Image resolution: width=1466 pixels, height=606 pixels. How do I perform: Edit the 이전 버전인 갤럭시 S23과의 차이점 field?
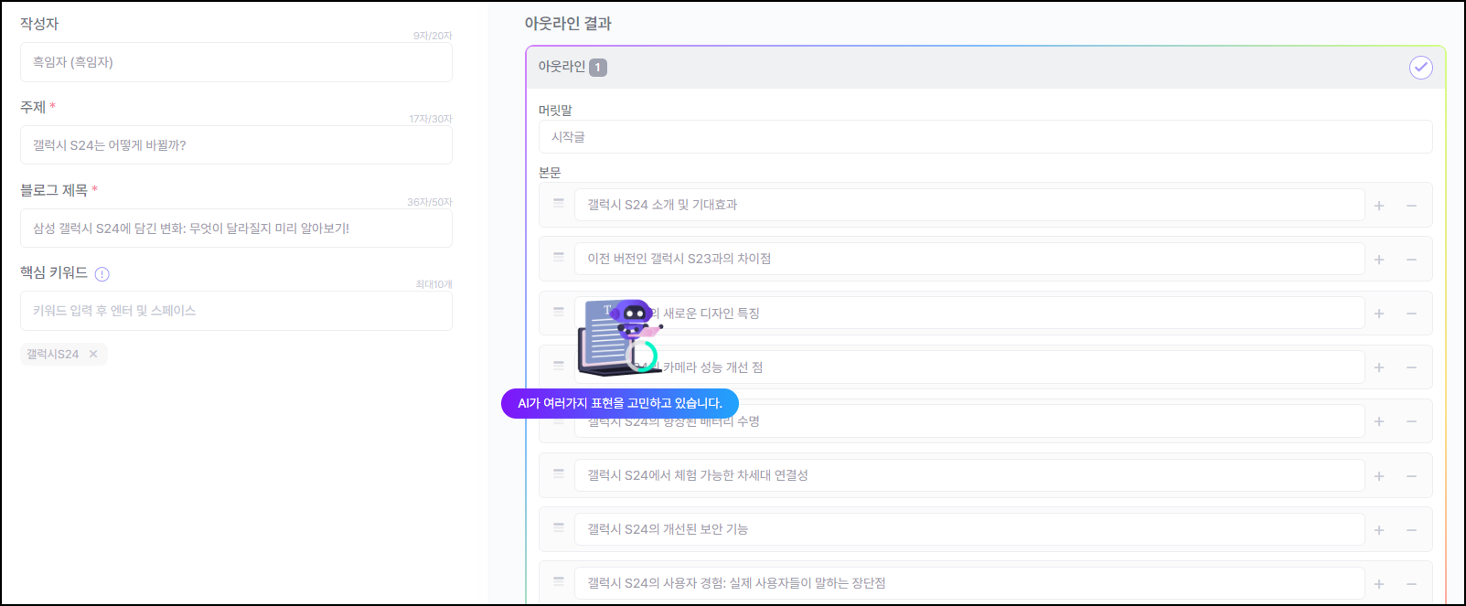[969, 259]
